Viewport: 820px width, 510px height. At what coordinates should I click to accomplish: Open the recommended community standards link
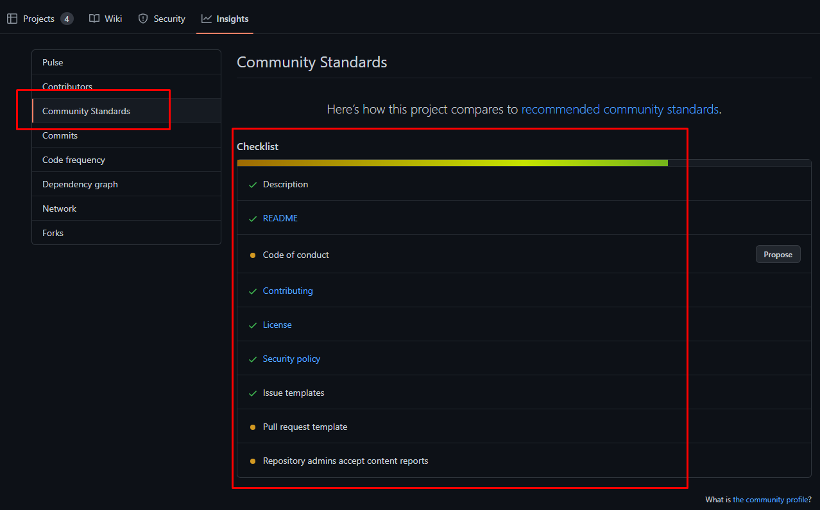(620, 109)
